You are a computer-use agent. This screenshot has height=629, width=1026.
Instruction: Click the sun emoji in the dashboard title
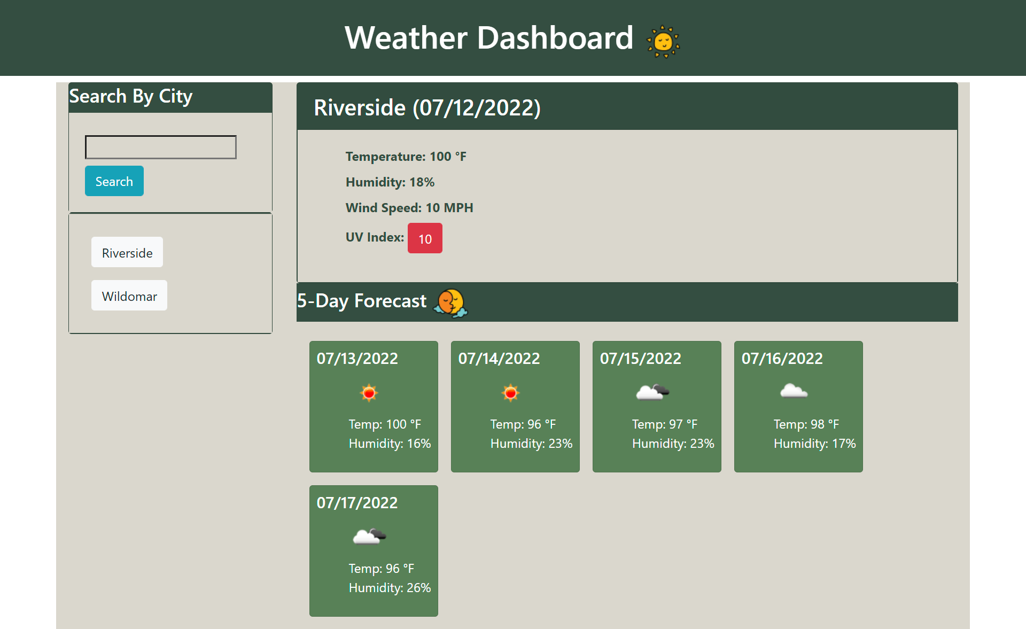663,41
